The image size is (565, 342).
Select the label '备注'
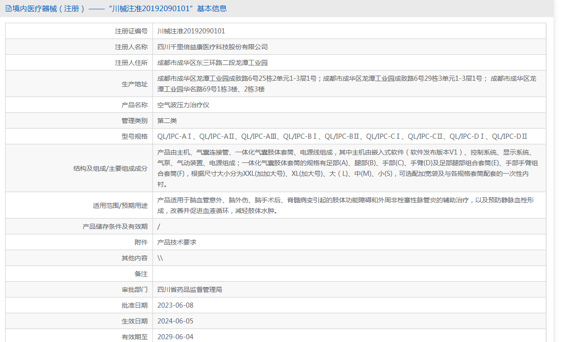[141, 274]
